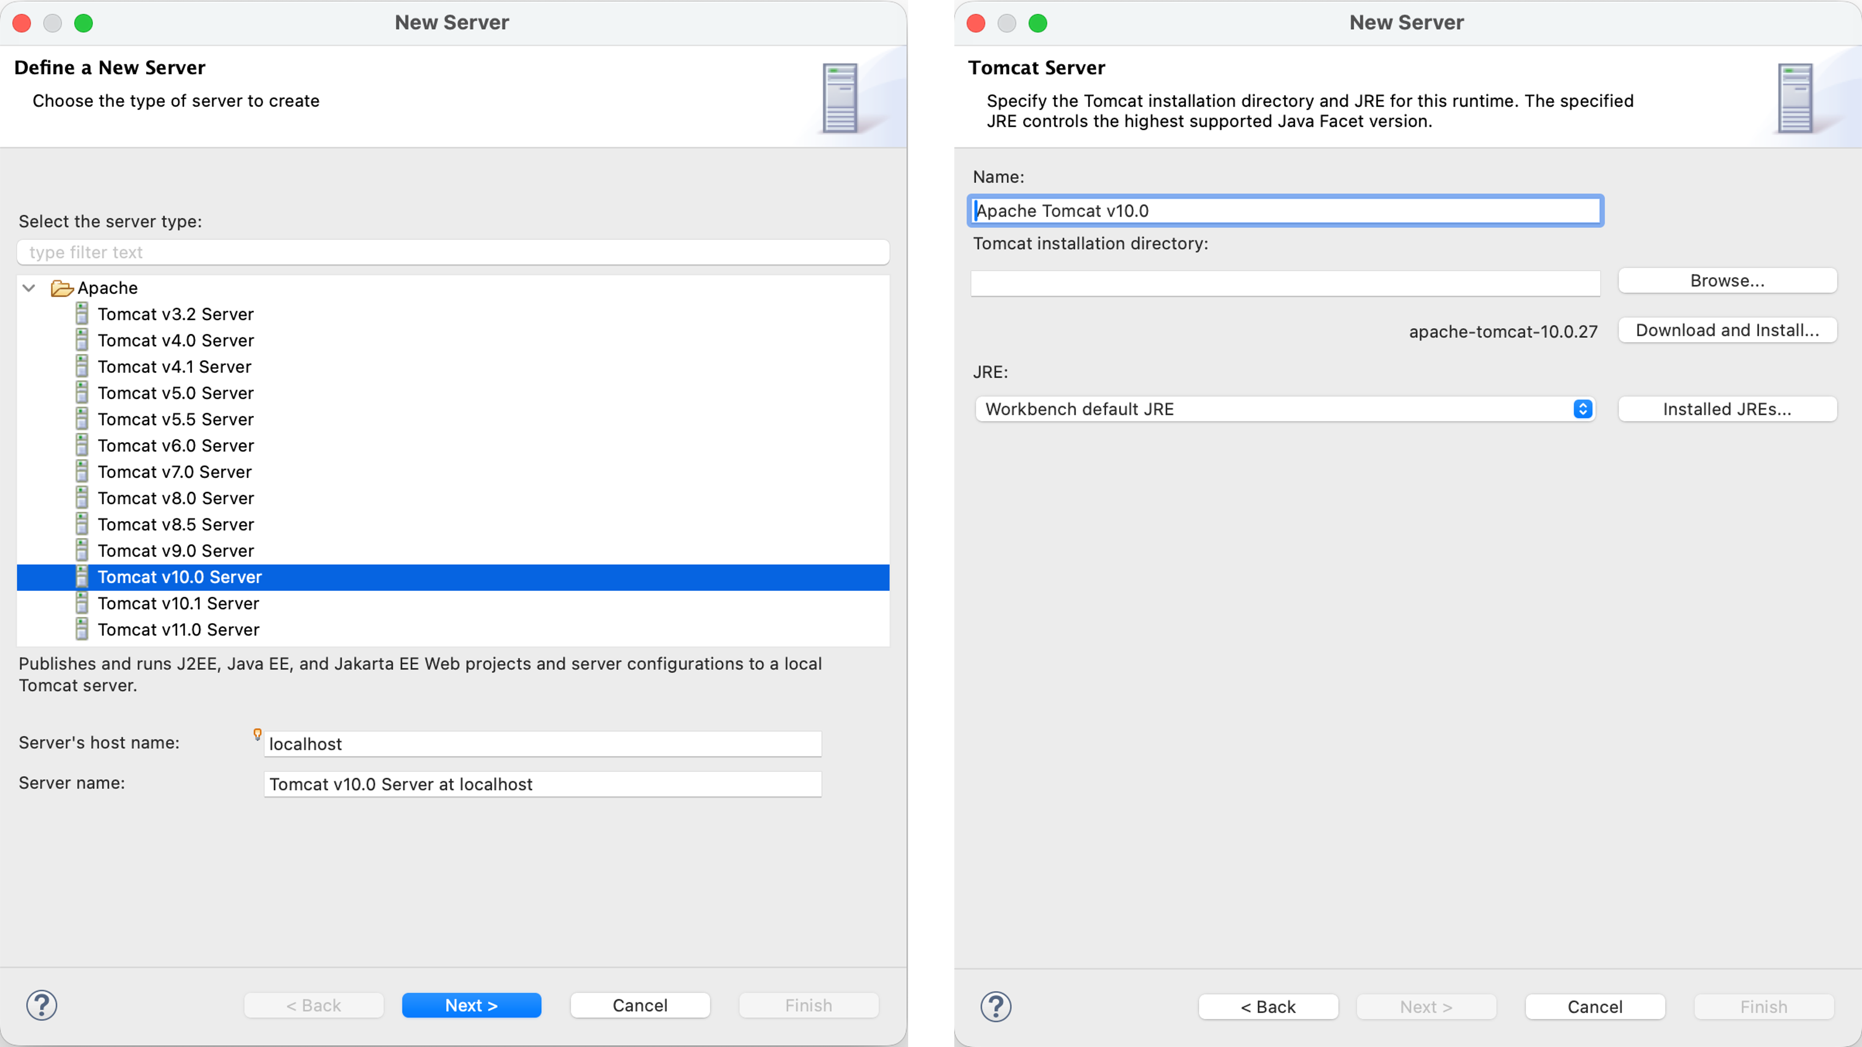This screenshot has height=1047, width=1862.
Task: Click Download and Install... button
Action: [x=1727, y=330]
